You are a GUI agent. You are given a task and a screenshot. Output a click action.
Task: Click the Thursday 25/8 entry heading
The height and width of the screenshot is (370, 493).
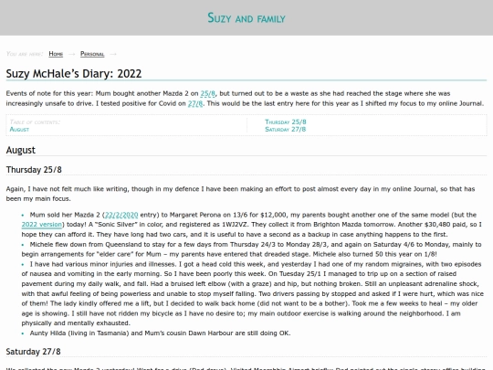tap(34, 170)
